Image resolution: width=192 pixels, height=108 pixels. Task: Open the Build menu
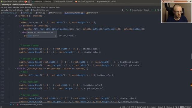(34, 7)
